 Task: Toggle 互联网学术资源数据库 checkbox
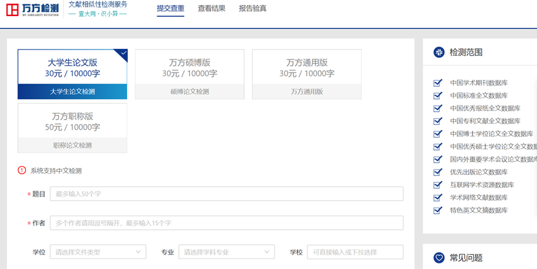(x=437, y=185)
